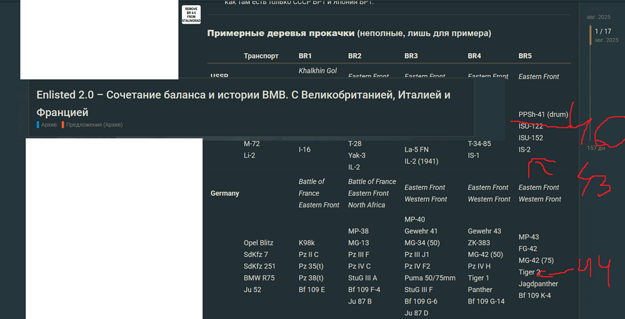Open the 'Remove BR 4-5 from Stalingrad' avatar
Screen dimensions: 625x319
pos(191,15)
